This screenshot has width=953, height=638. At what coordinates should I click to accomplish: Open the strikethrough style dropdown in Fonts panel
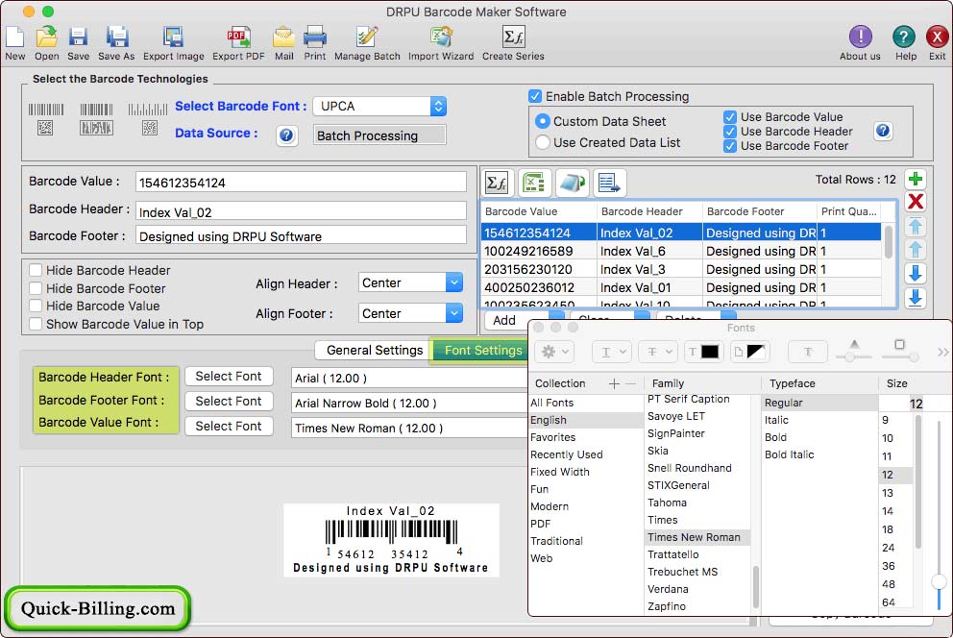(x=659, y=352)
